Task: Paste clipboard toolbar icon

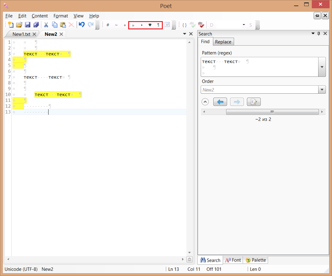Action: 63,25
